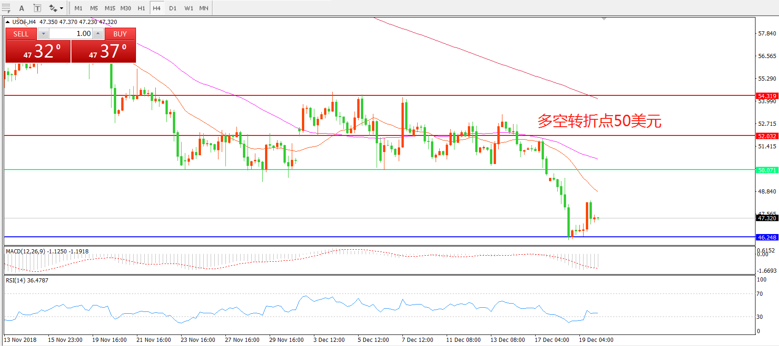The width and height of the screenshot is (779, 346).
Task: Click the SELL button
Action: 21,34
